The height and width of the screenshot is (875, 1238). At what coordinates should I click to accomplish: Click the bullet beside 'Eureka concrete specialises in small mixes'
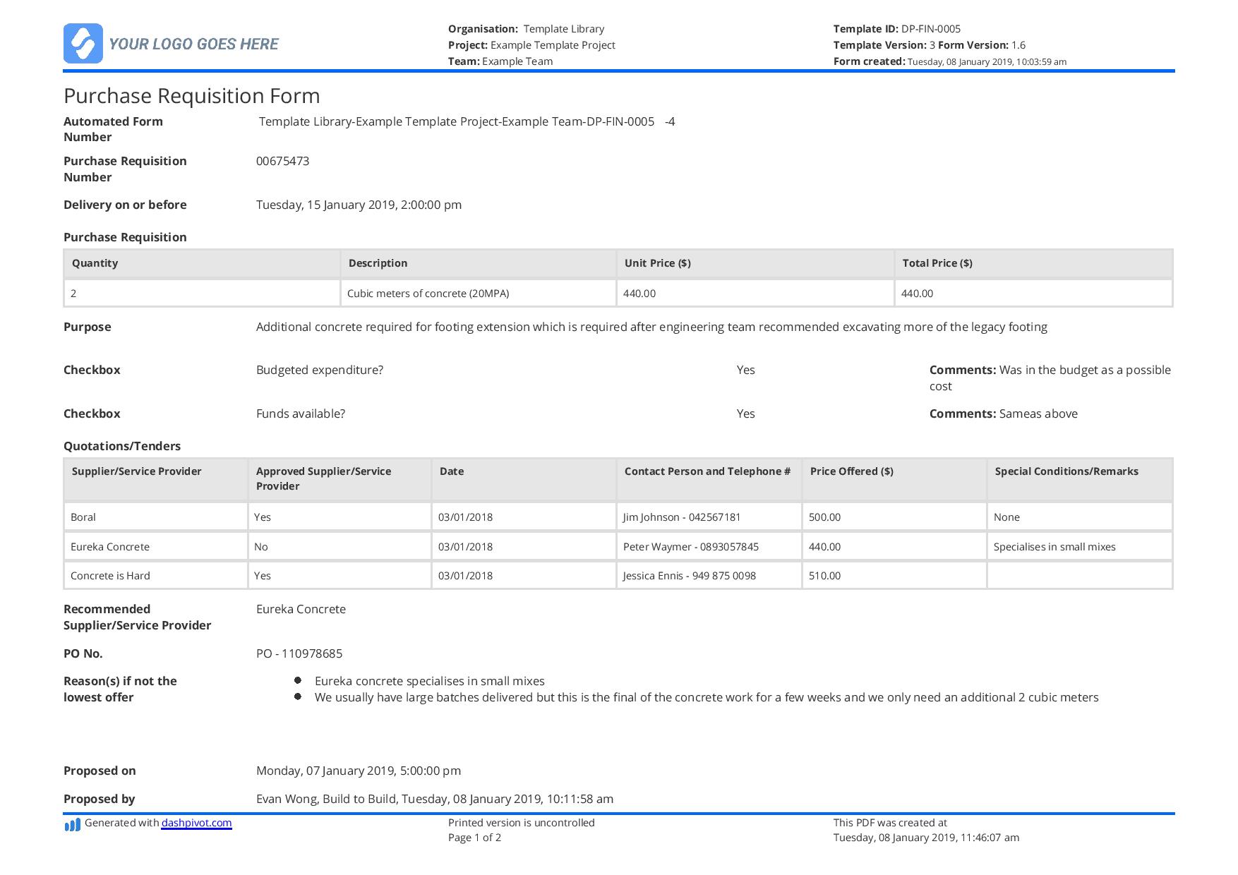299,680
